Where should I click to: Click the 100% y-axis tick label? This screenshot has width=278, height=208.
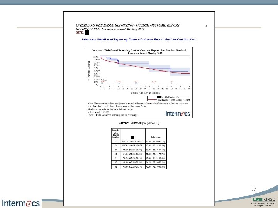[x=95, y=57]
